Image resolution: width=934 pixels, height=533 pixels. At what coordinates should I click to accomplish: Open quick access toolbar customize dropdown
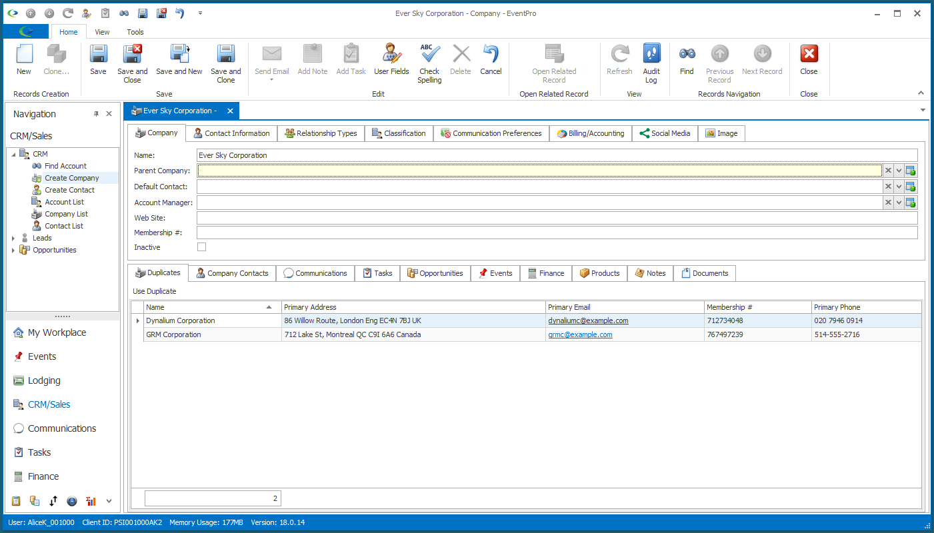[x=200, y=13]
